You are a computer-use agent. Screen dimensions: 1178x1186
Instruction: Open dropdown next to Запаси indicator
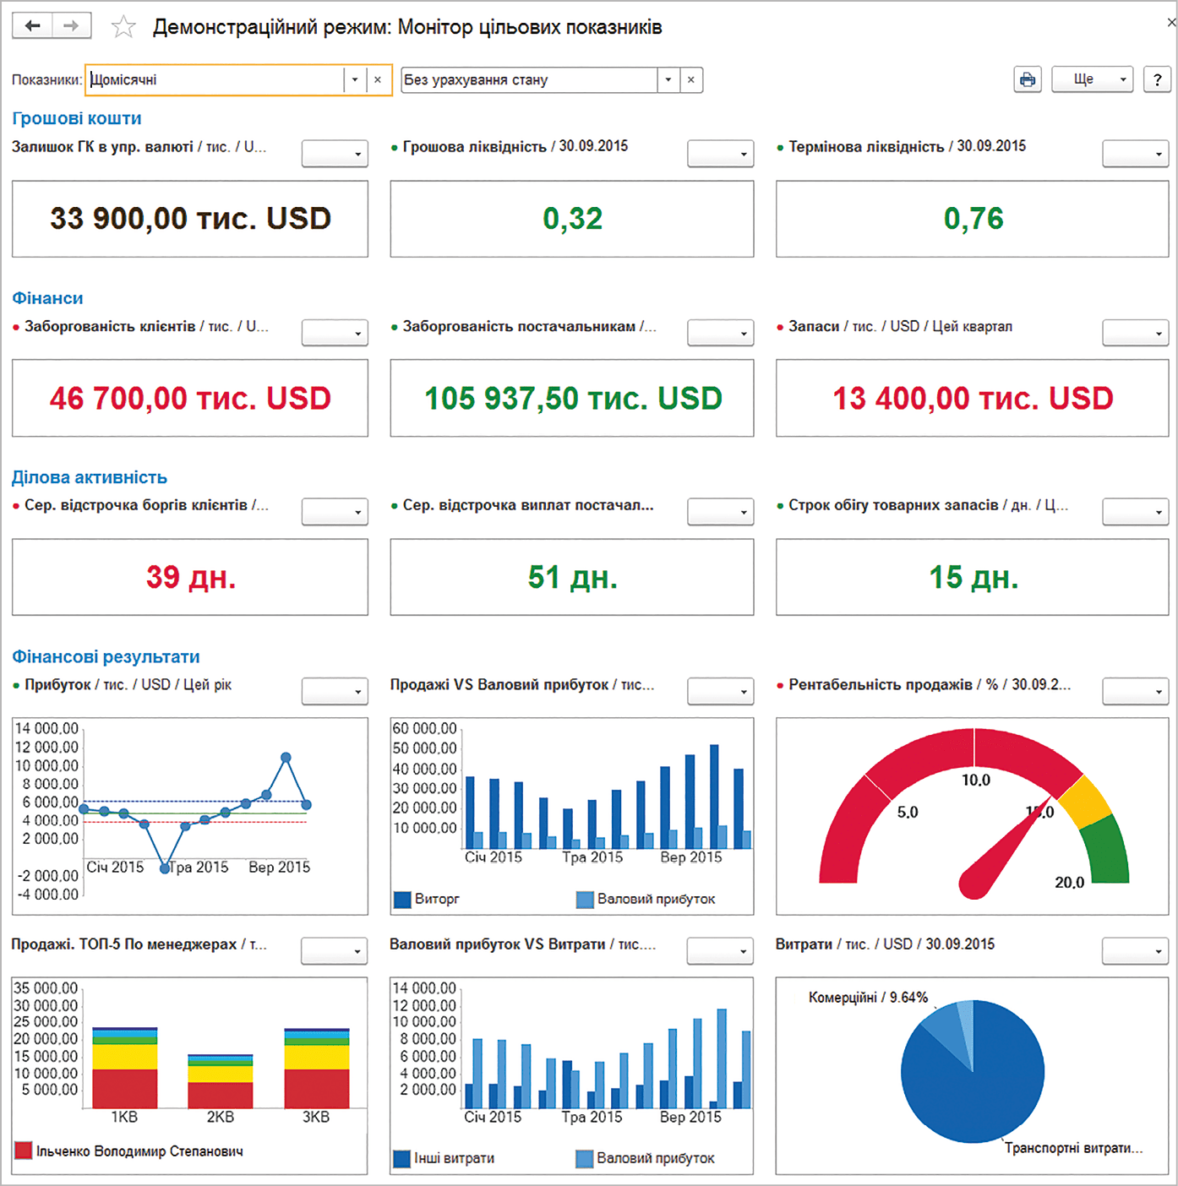pos(1136,333)
